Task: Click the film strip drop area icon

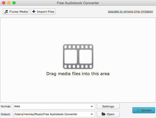Action: pyautogui.click(x=78, y=57)
